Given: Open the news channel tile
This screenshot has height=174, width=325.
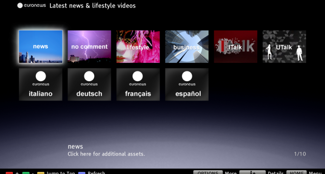Looking at the screenshot, I should click(41, 47).
